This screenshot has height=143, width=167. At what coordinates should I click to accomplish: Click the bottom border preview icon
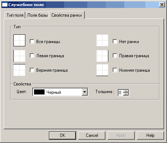click(x=102, y=70)
